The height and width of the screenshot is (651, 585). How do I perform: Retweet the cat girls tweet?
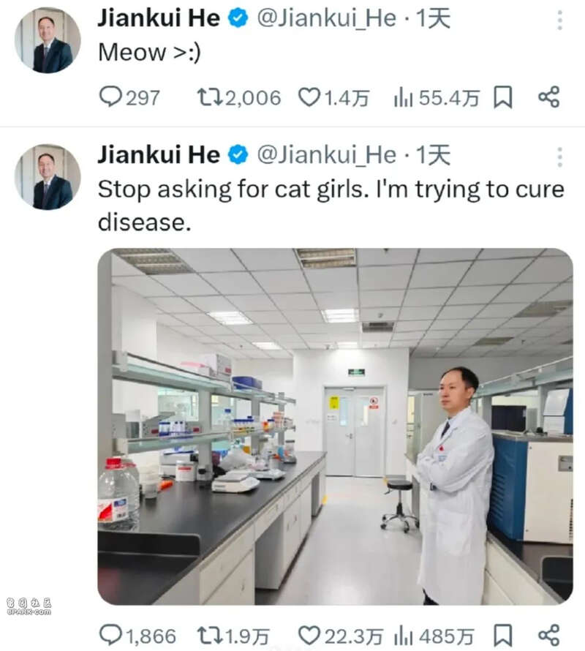[233, 636]
